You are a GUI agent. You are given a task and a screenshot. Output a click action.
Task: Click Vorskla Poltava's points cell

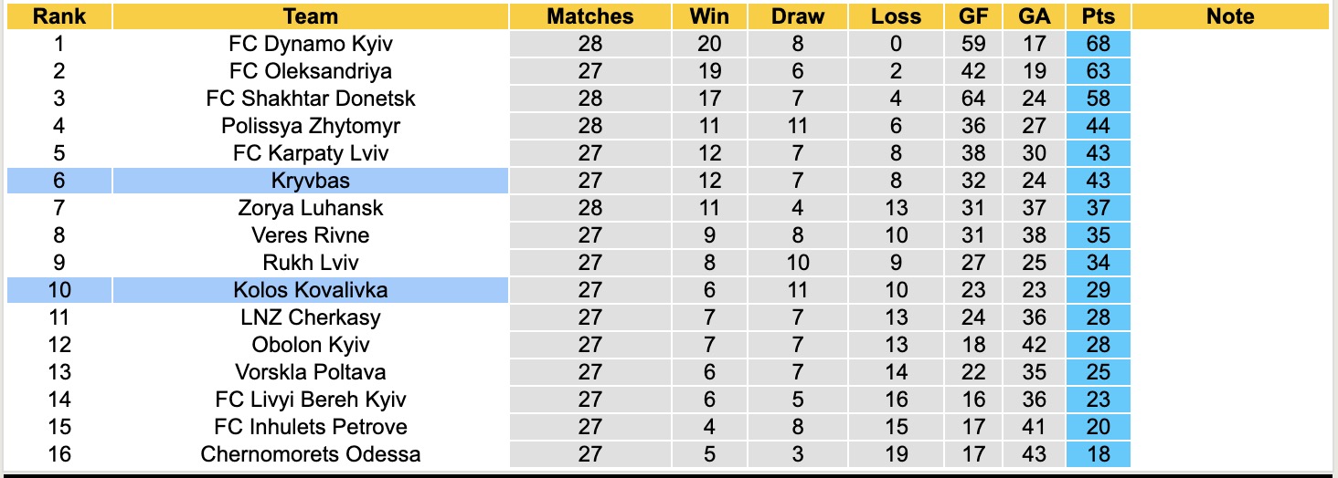pyautogui.click(x=1098, y=372)
